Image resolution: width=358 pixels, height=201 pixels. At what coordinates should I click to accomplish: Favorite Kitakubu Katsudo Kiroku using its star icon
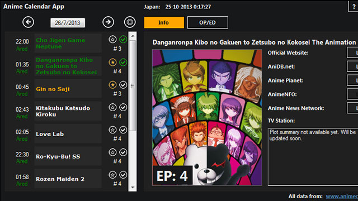tap(112, 107)
